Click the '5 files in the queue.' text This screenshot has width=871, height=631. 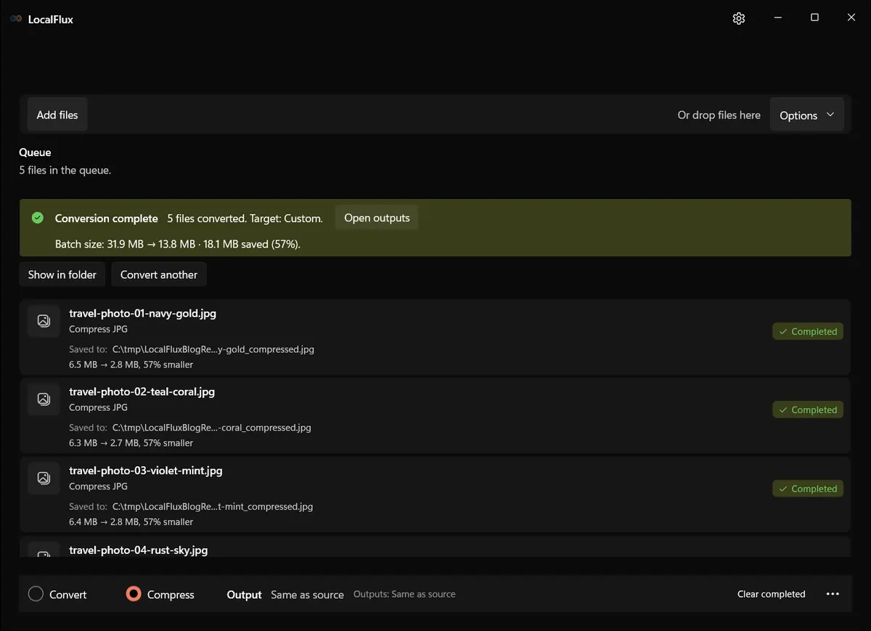pyautogui.click(x=65, y=171)
